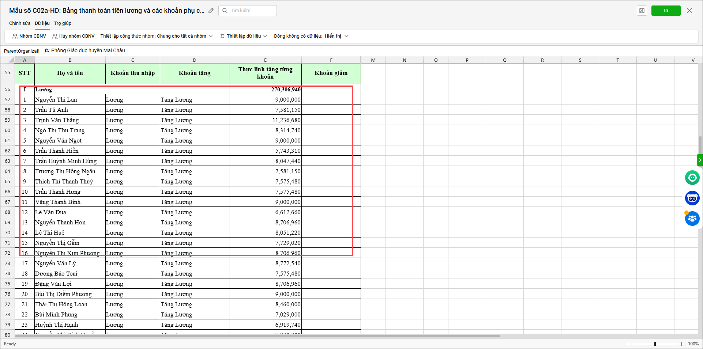Click the pencil icon to rename title
Image resolution: width=703 pixels, height=349 pixels.
[x=211, y=11]
